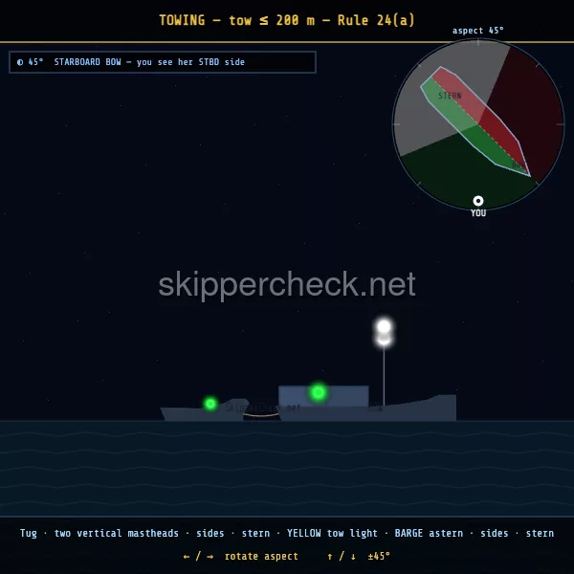Screen dimensions: 574x574
Task: Click the barge's green sidelight
Action: (x=210, y=404)
